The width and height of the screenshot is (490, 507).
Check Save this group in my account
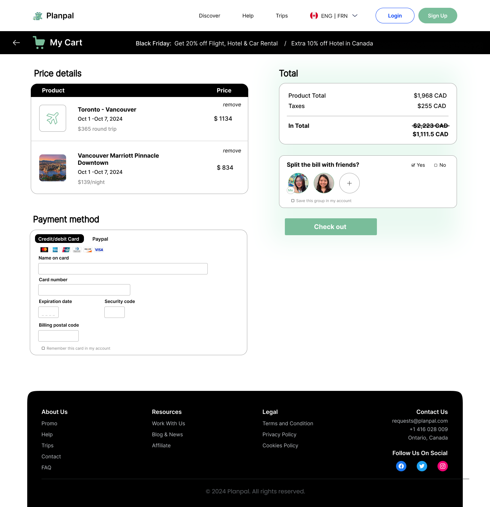click(x=293, y=201)
